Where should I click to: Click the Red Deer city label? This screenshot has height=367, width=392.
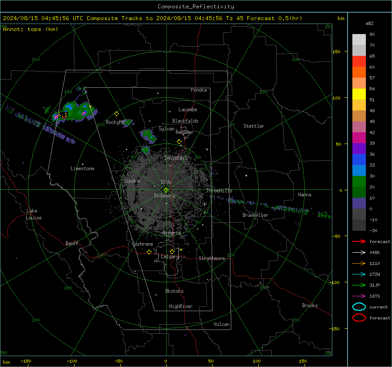185,132
